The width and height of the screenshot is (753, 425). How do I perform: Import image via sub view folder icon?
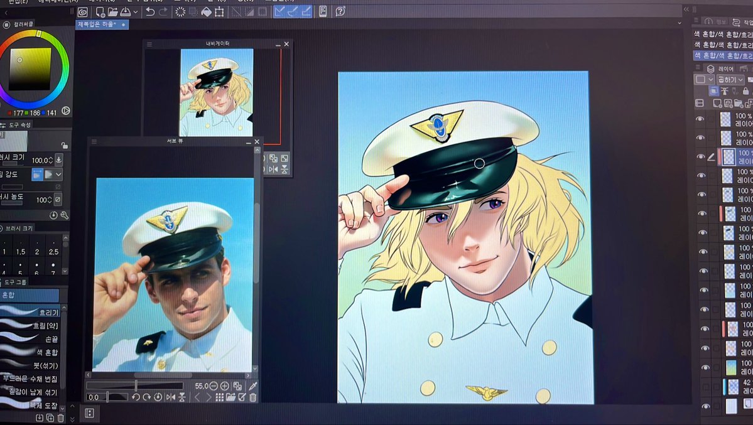pos(230,397)
